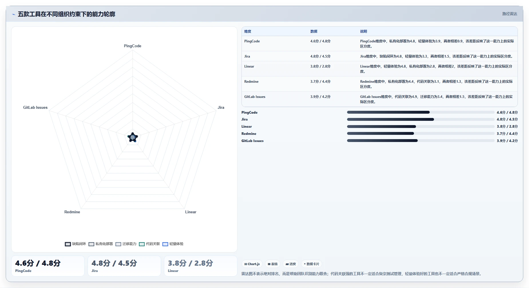Click the 数据卡片 tag chip
This screenshot has width=529, height=288.
[x=312, y=264]
